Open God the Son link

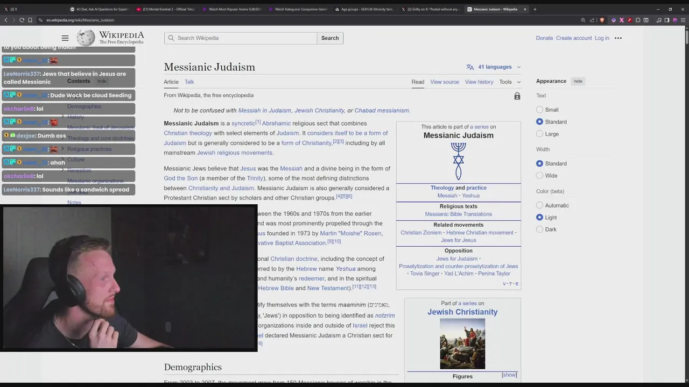point(181,178)
